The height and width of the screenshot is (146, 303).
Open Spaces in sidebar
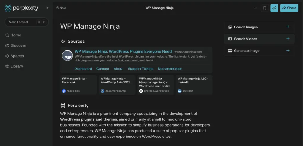click(14, 56)
